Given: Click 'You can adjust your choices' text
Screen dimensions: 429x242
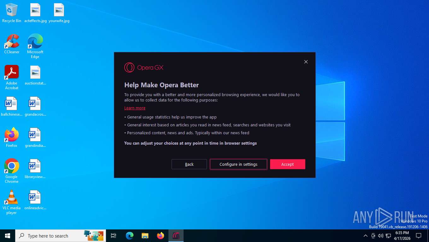Looking at the screenshot, I should click(191, 143).
